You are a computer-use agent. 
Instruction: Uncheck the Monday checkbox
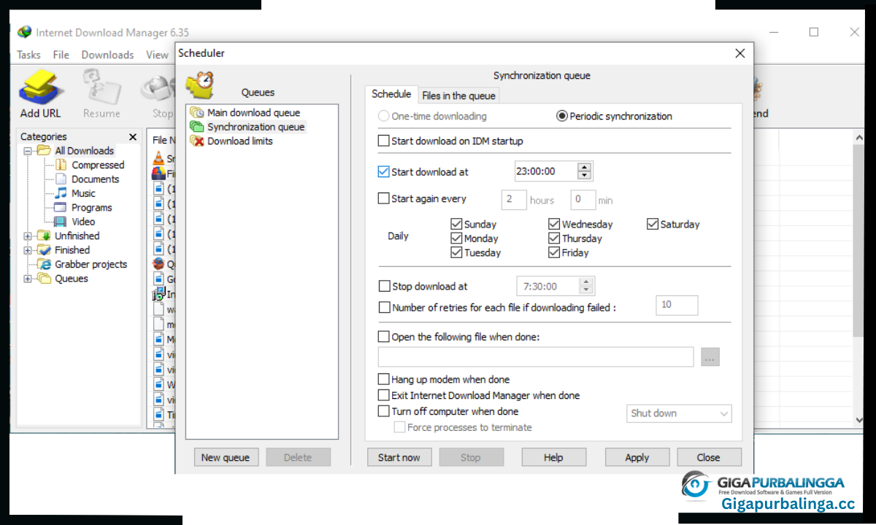click(x=457, y=238)
